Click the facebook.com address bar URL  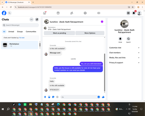click(35, 7)
